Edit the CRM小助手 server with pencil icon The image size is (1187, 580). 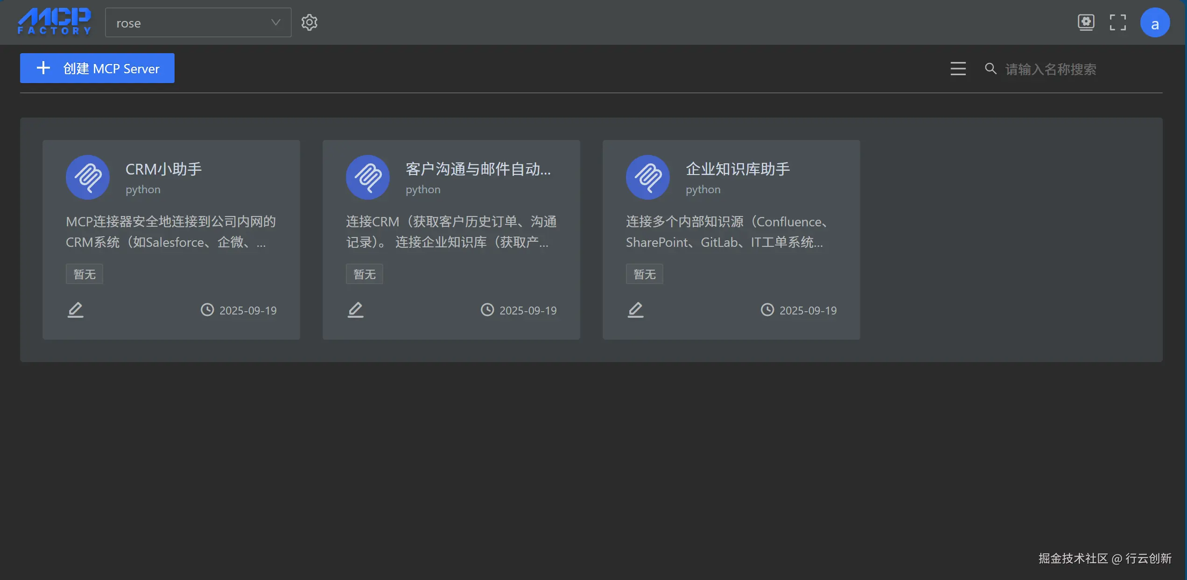[x=75, y=310]
